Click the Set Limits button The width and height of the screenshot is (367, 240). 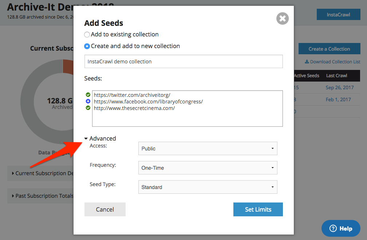point(258,209)
